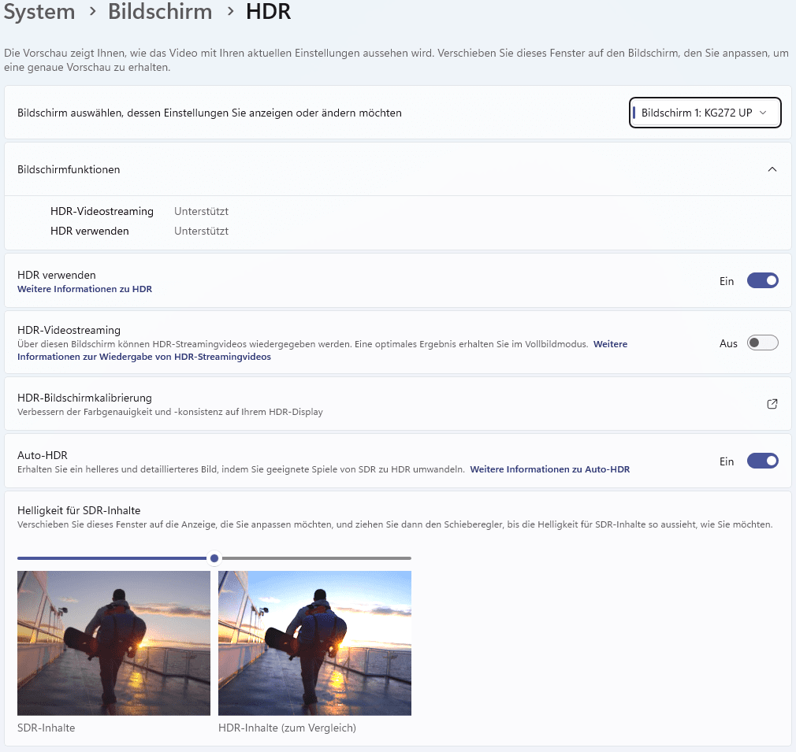Screen dimensions: 796x752
Task: Click the SDR brightness slider handle
Action: 214,558
